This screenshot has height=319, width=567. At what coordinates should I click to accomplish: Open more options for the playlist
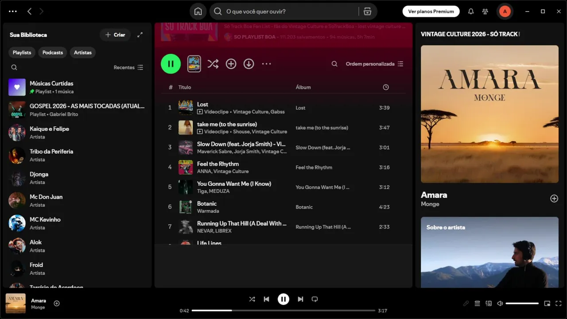point(266,64)
